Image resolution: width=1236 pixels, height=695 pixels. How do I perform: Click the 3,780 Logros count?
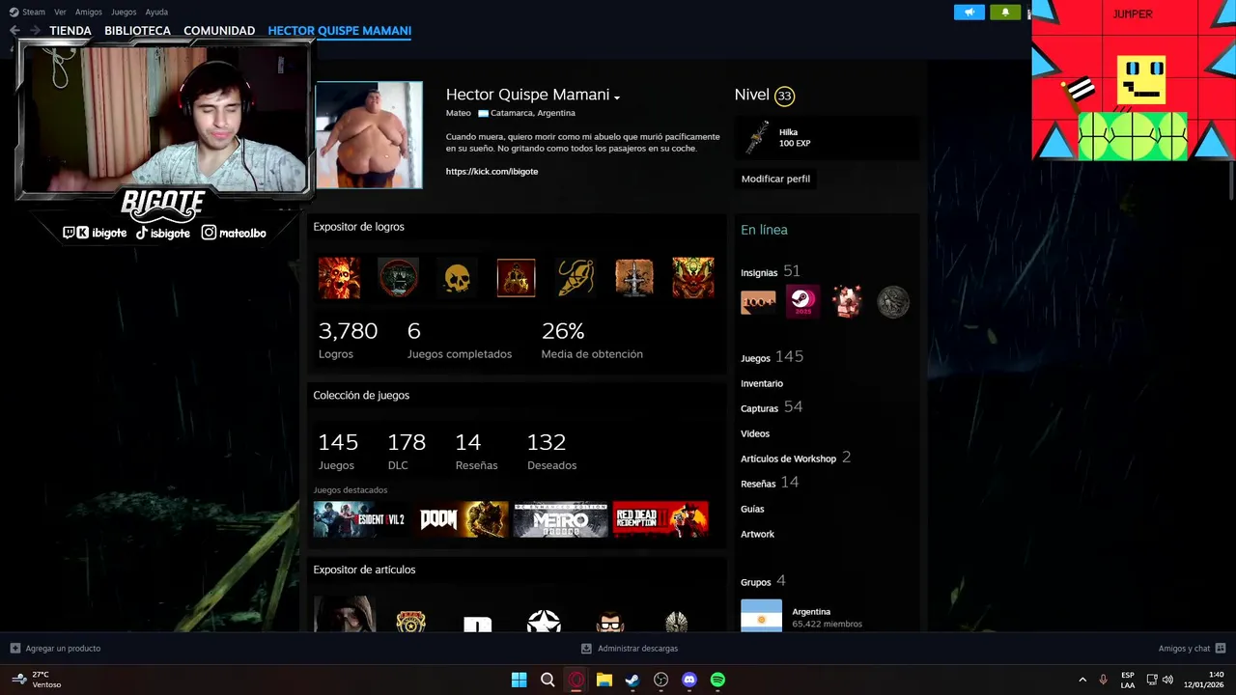click(348, 331)
